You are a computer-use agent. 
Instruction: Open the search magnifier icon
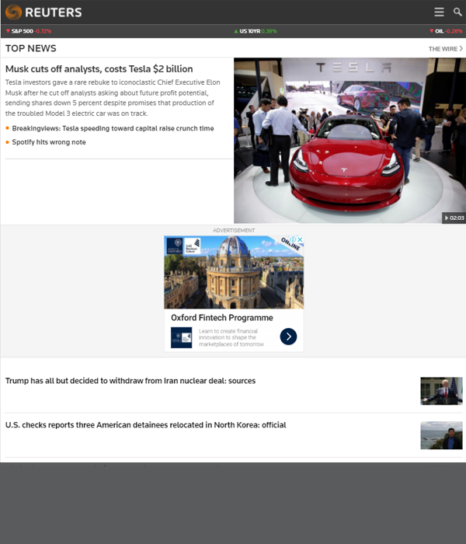point(457,12)
